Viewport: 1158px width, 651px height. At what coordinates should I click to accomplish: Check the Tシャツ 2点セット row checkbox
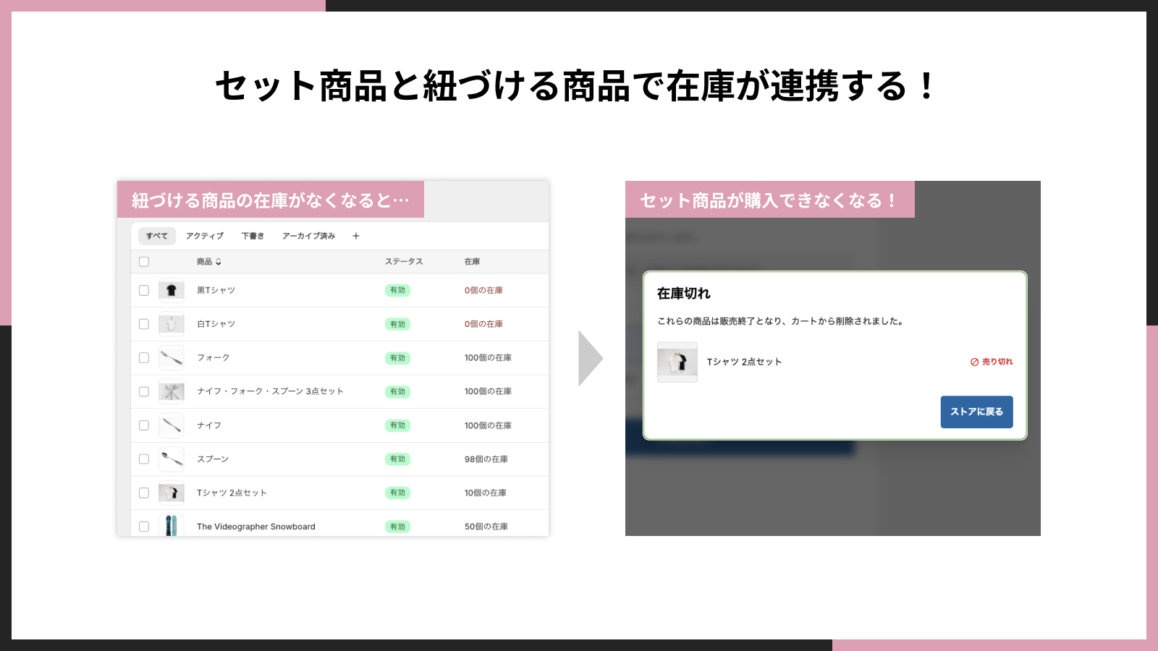pos(143,493)
